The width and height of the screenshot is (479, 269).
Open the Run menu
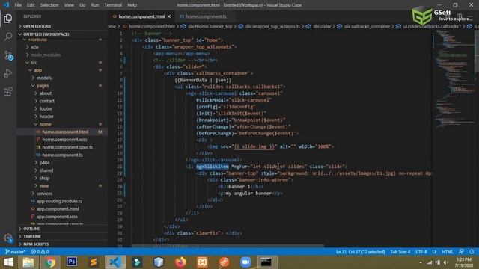(95, 5)
